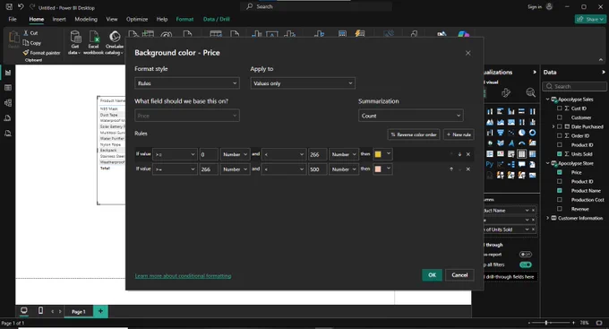This screenshot has height=329, width=609.
Task: Switch to Report view in the left sidebar
Action: [x=8, y=73]
